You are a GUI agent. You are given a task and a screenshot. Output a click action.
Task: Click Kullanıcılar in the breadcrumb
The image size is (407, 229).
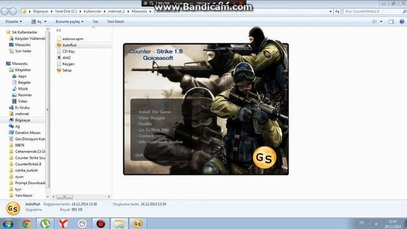pos(92,11)
